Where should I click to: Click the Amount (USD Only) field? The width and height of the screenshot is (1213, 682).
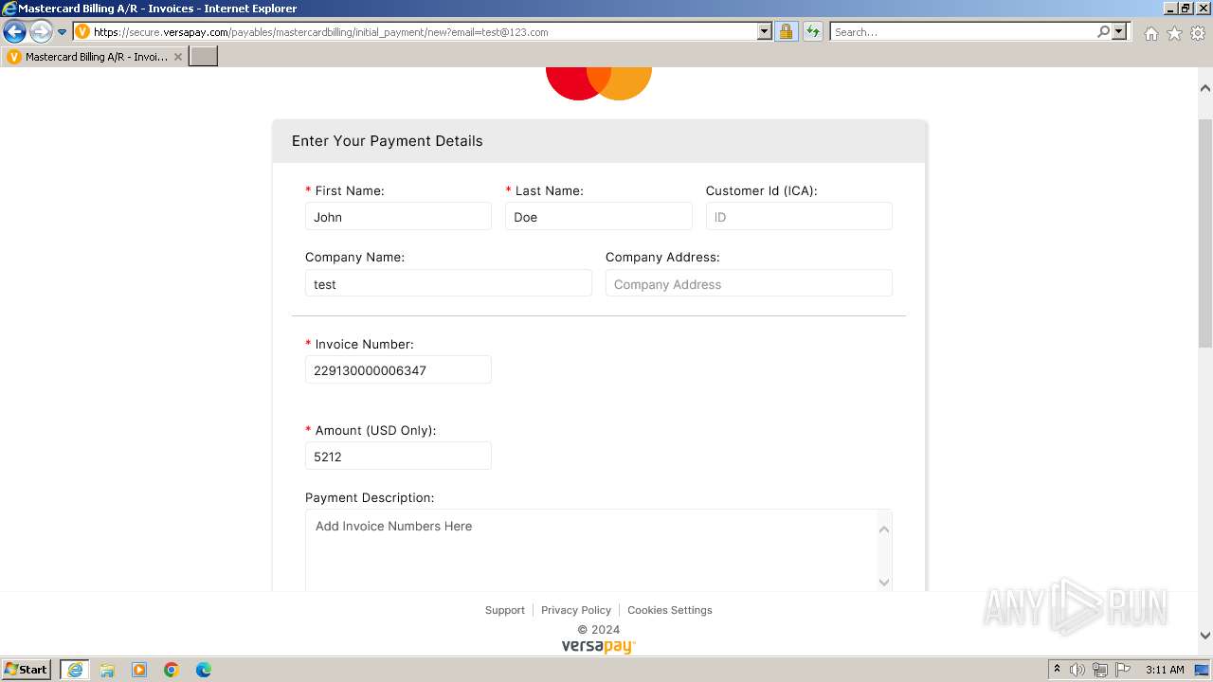point(398,457)
